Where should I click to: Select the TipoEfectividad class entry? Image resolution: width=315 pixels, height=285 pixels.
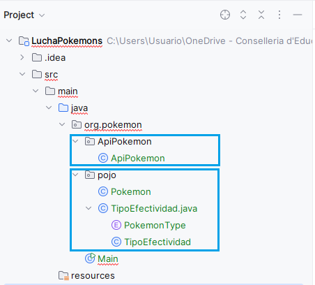pos(157,242)
